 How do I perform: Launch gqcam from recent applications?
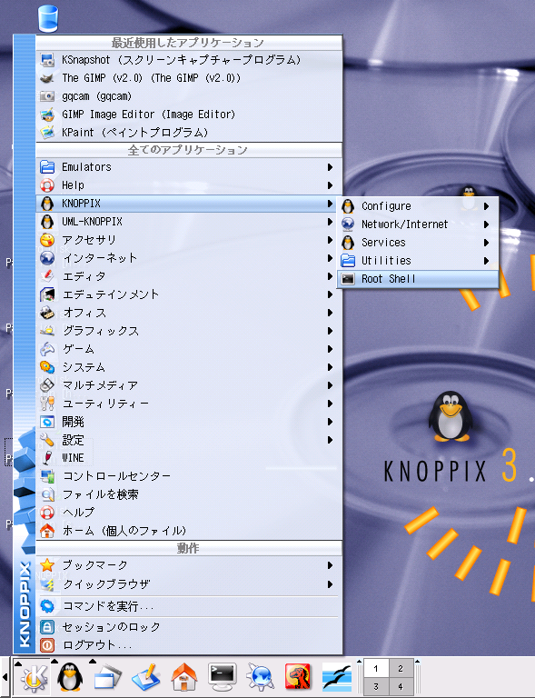(189, 96)
